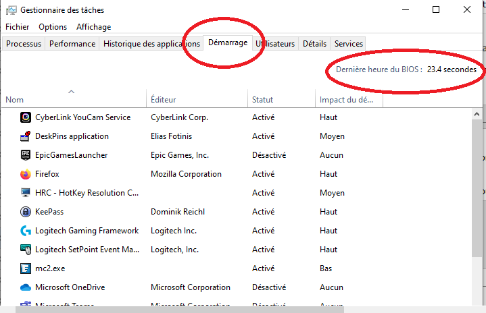486x313 pixels.
Task: Click Haut impact in CyberLink YouCam row
Action: tap(329, 117)
